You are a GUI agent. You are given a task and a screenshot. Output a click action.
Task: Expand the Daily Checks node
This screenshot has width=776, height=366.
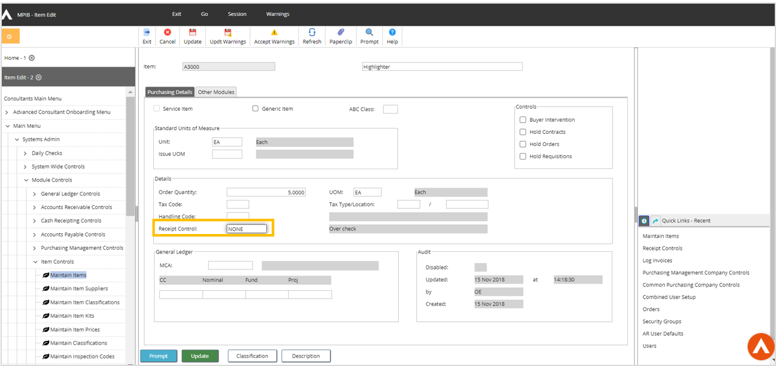pos(25,153)
